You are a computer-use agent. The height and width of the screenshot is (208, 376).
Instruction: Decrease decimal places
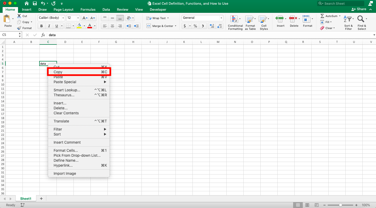219,26
